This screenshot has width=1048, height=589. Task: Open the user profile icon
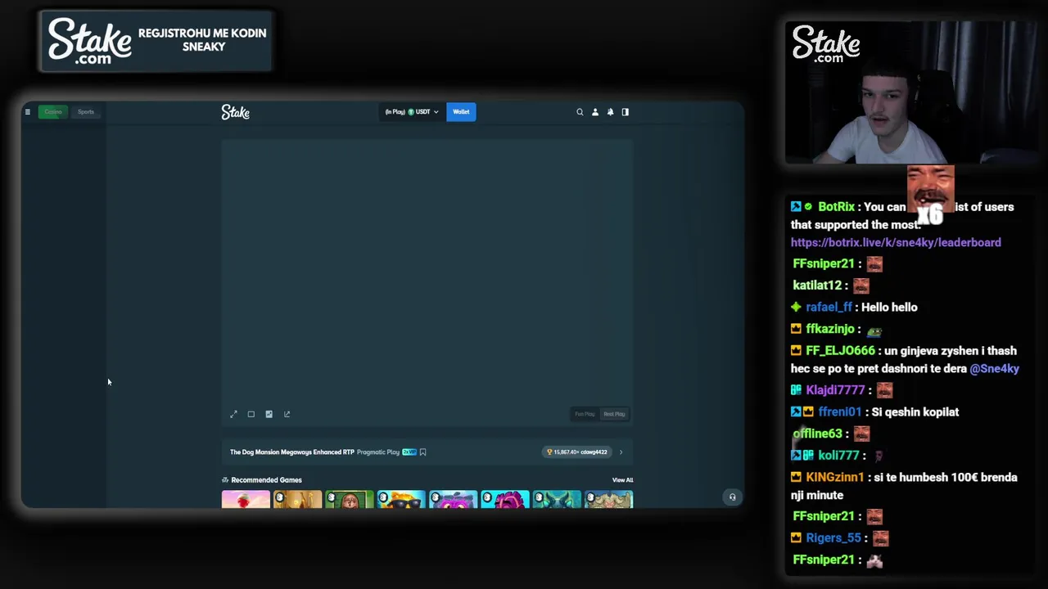[x=595, y=112]
